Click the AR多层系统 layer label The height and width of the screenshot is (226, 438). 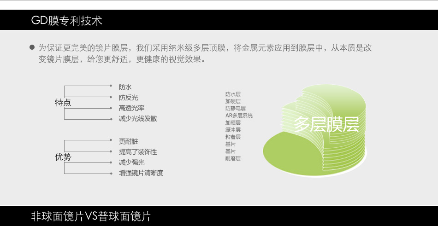point(239,116)
